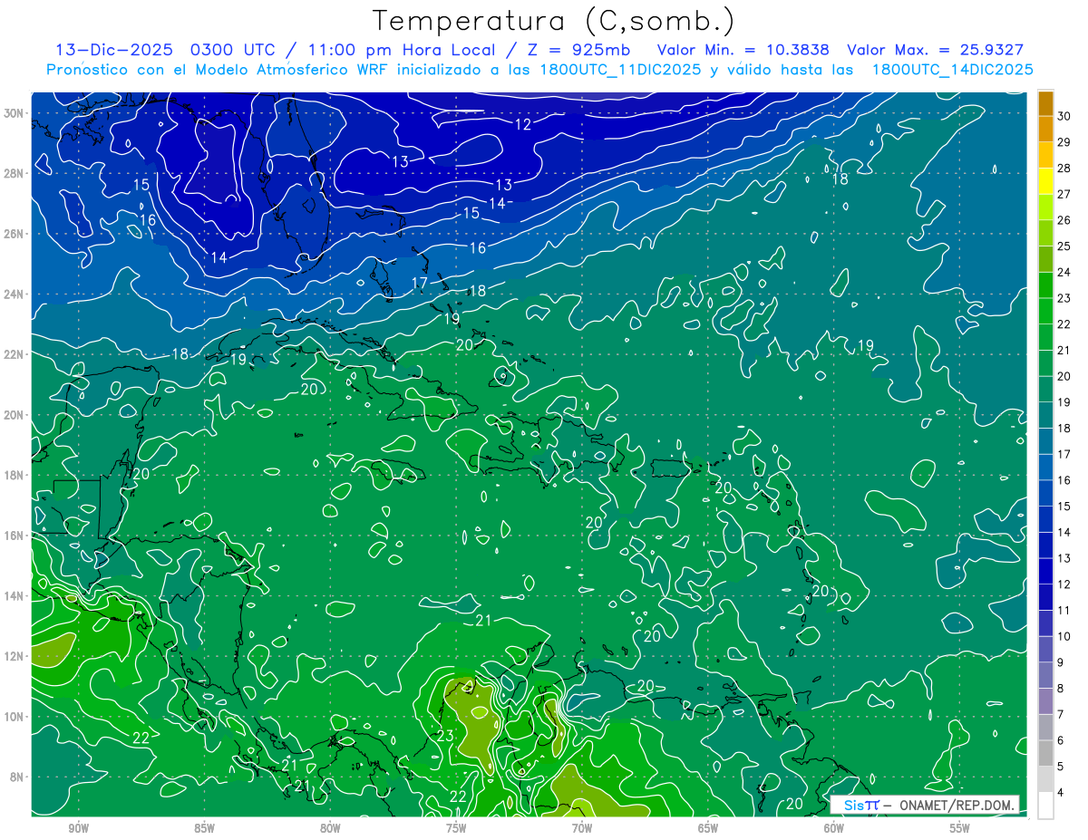The width and height of the screenshot is (1088, 840).
Task: Click the '65W' longitude axis label
Action: coord(708,828)
